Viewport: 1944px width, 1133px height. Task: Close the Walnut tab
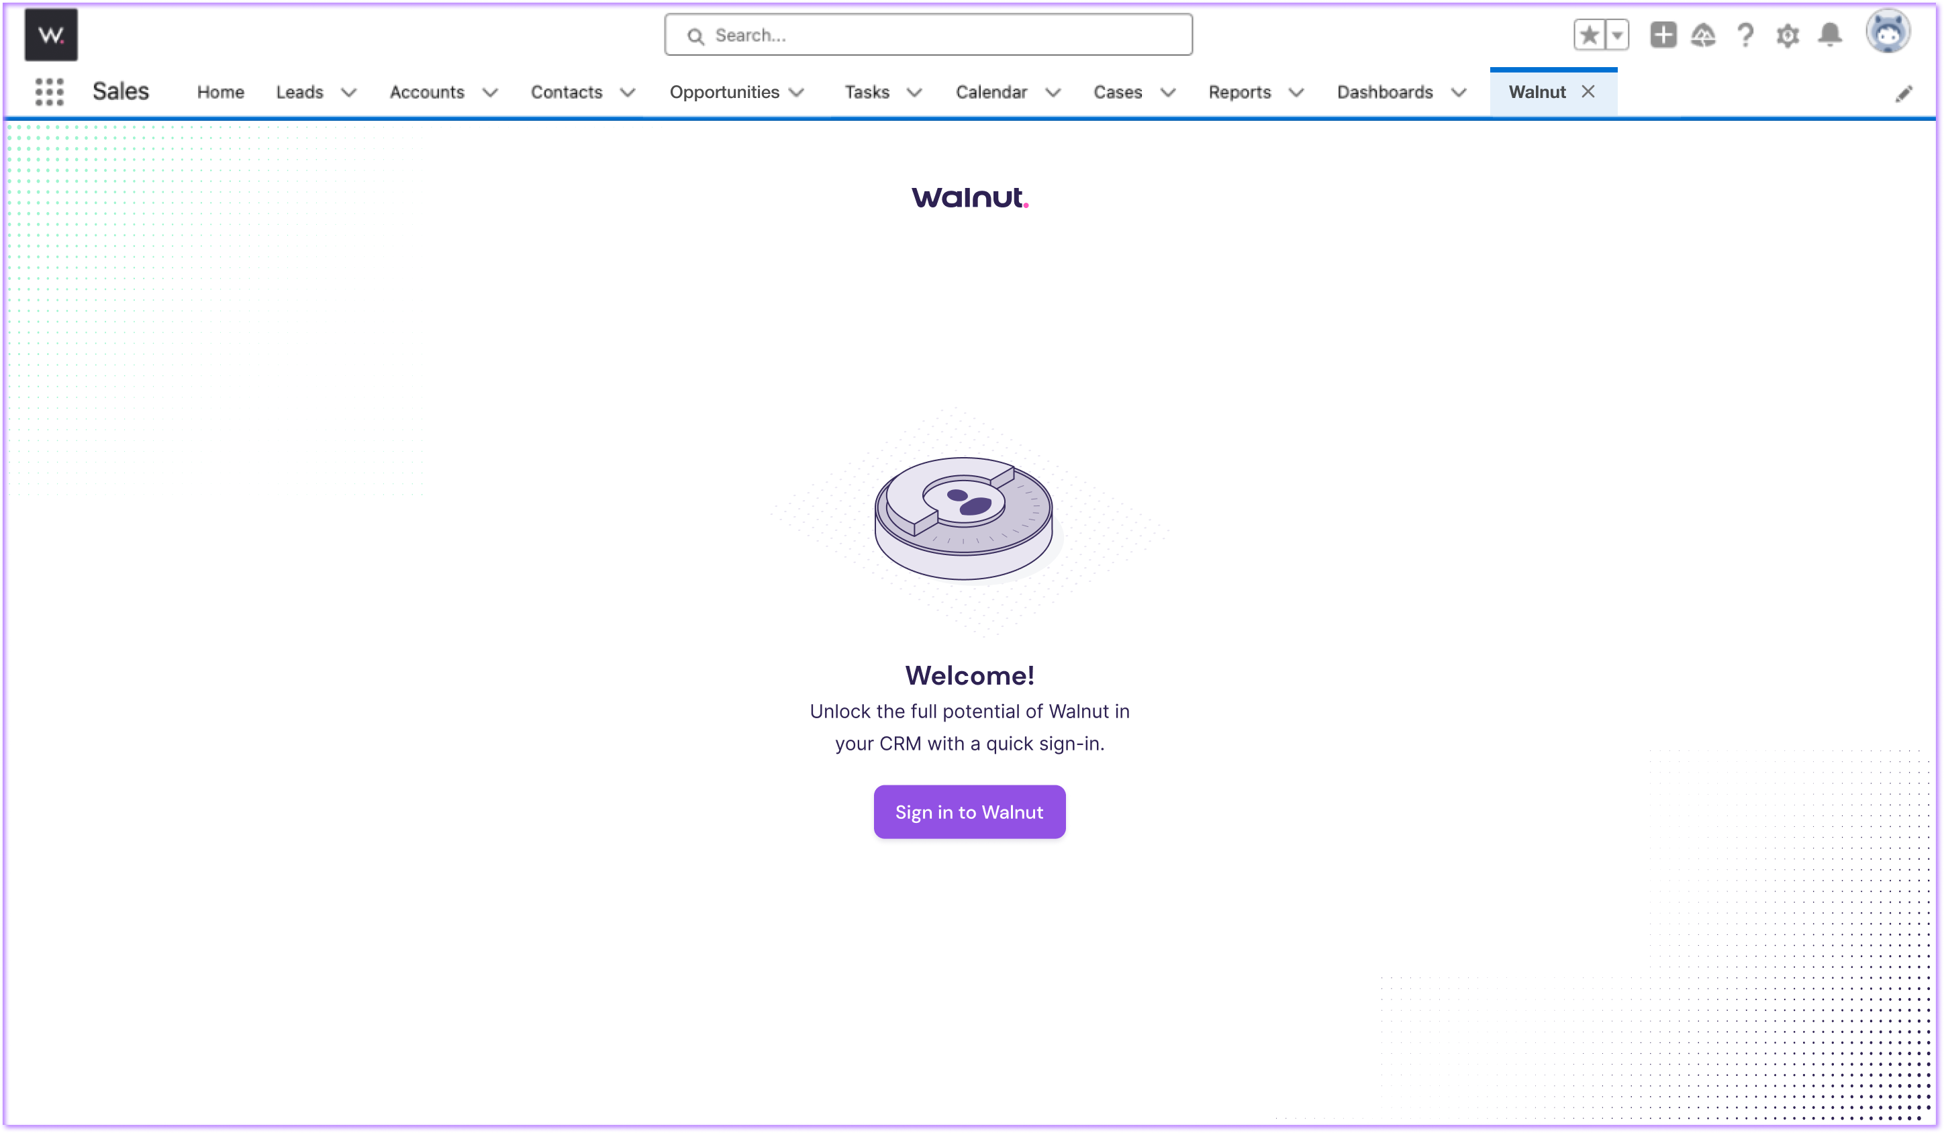click(x=1588, y=92)
